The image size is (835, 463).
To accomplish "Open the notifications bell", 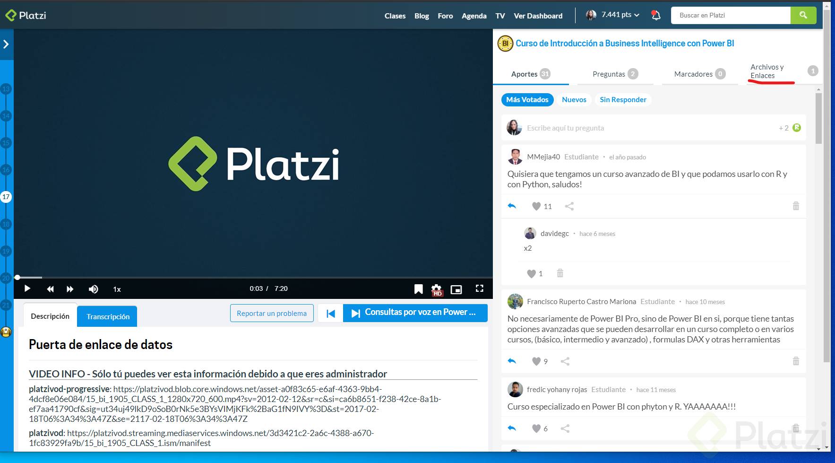I will [656, 15].
